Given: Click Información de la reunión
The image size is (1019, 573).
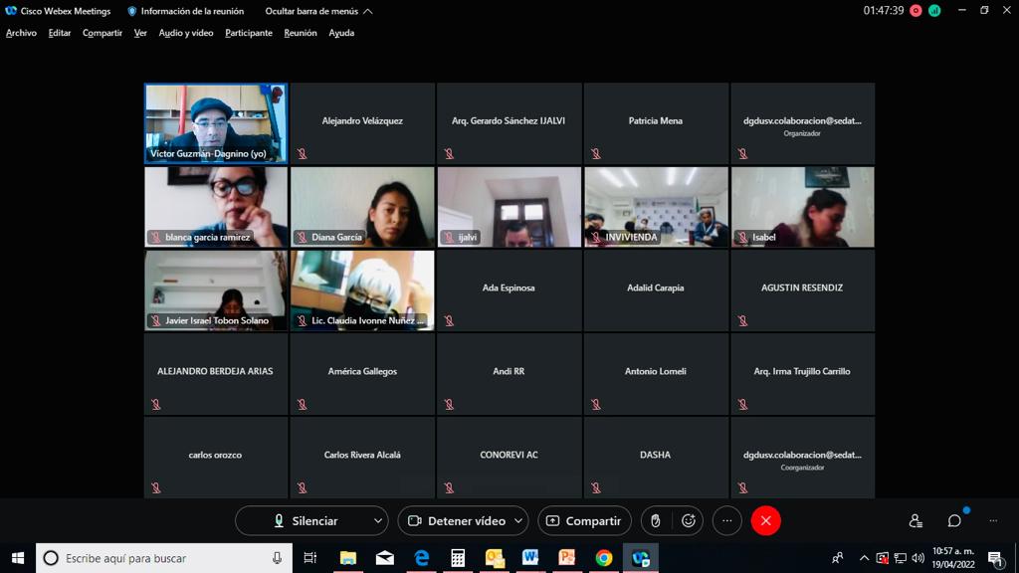Looking at the screenshot, I should click(x=186, y=11).
